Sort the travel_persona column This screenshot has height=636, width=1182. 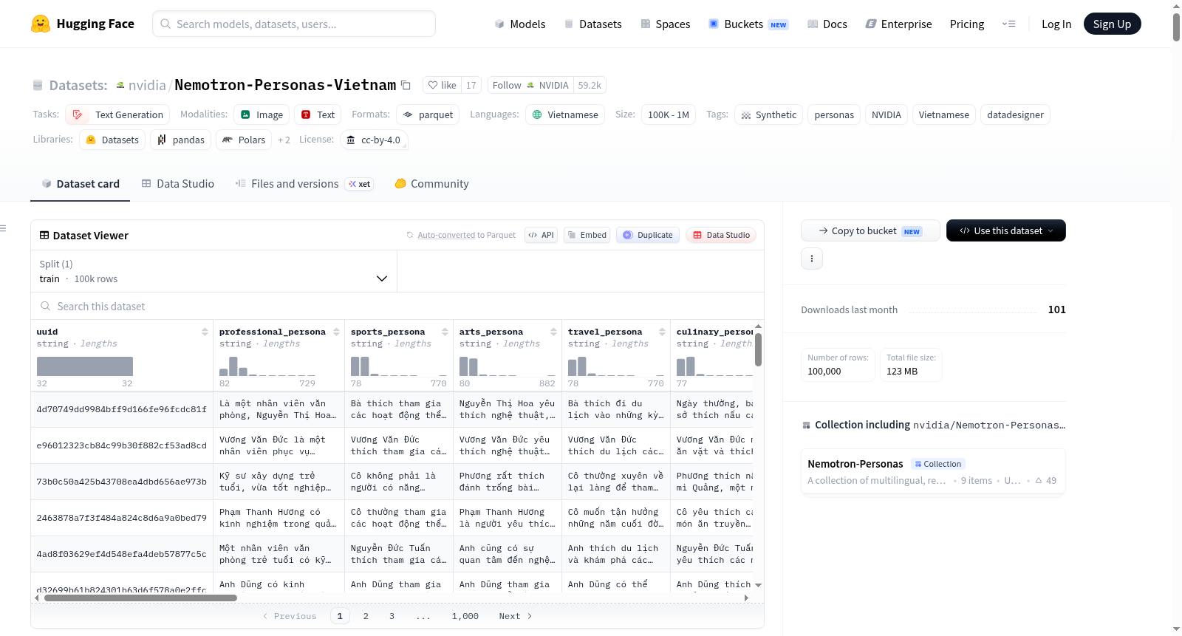tap(662, 332)
